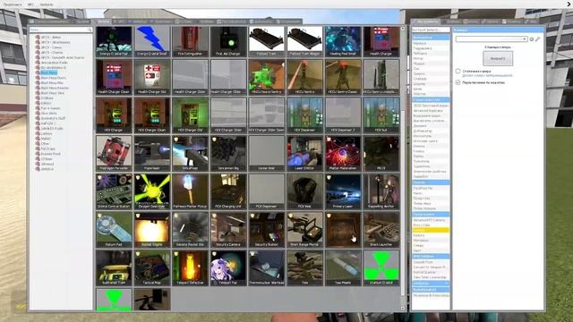The image size is (573, 322).
Task: Open the Black Mesa Reactor category
Action: point(55,88)
